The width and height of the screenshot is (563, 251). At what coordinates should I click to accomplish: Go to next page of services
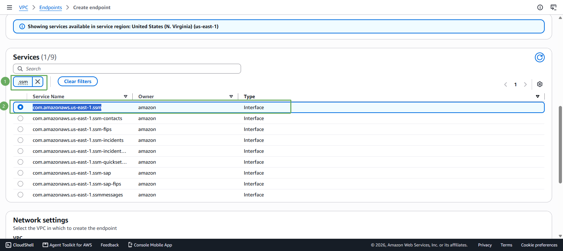[525, 84]
